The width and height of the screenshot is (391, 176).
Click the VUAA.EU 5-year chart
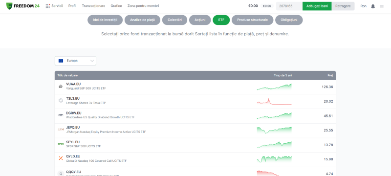click(274, 87)
